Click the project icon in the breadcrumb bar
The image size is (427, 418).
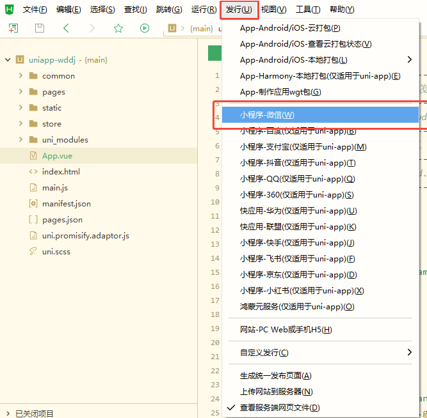(x=172, y=28)
